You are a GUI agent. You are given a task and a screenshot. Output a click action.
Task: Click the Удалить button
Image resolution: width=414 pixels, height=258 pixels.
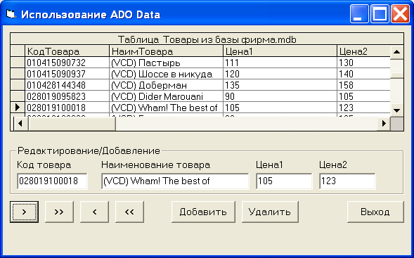[x=270, y=212]
